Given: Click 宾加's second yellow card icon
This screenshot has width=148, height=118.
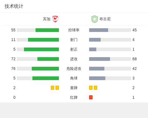Looking at the screenshot, I should 57,88.
